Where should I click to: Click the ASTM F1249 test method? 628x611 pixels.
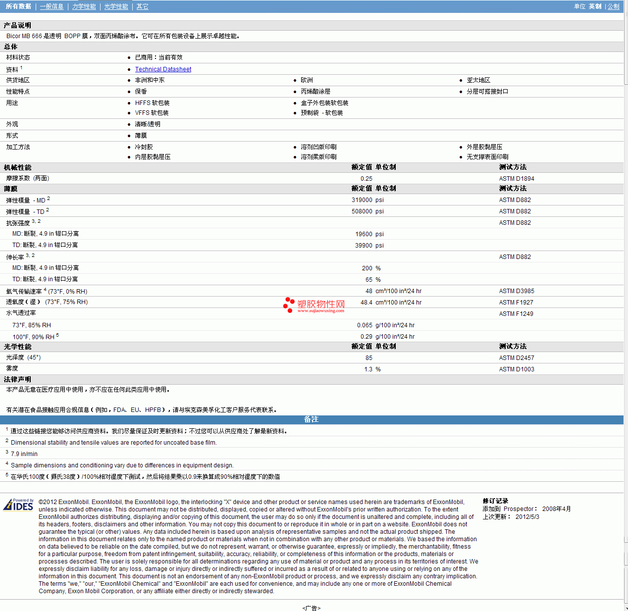point(516,314)
